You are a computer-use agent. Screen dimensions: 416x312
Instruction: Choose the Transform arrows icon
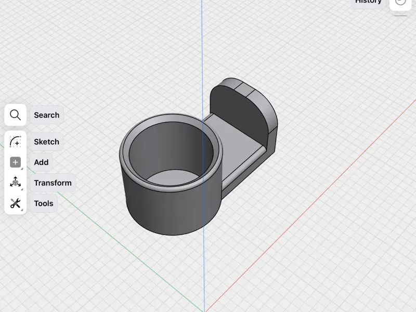(15, 183)
